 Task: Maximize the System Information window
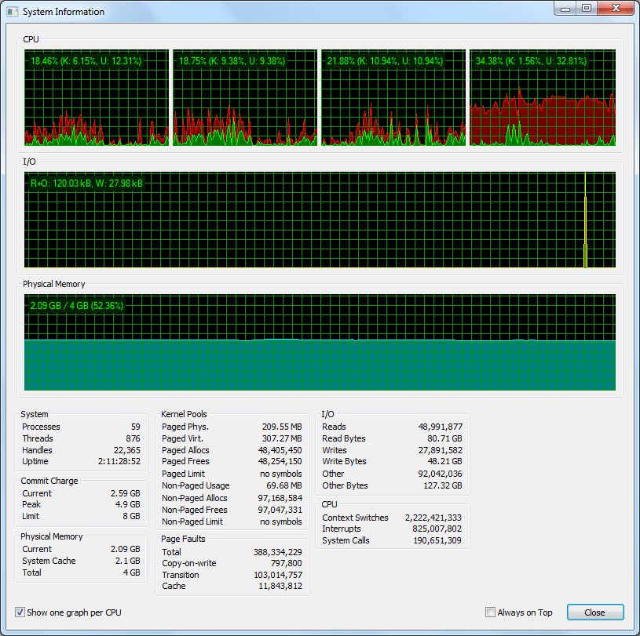coord(587,8)
